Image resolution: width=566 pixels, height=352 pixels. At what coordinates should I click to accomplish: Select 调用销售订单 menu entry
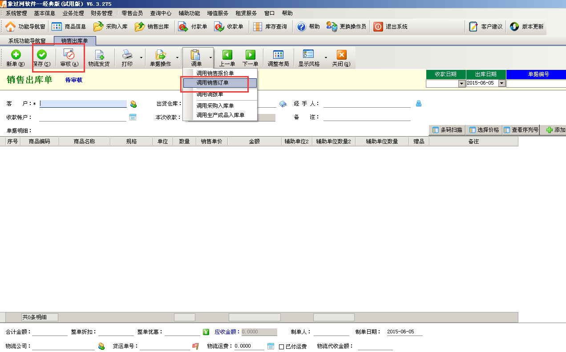pos(220,83)
